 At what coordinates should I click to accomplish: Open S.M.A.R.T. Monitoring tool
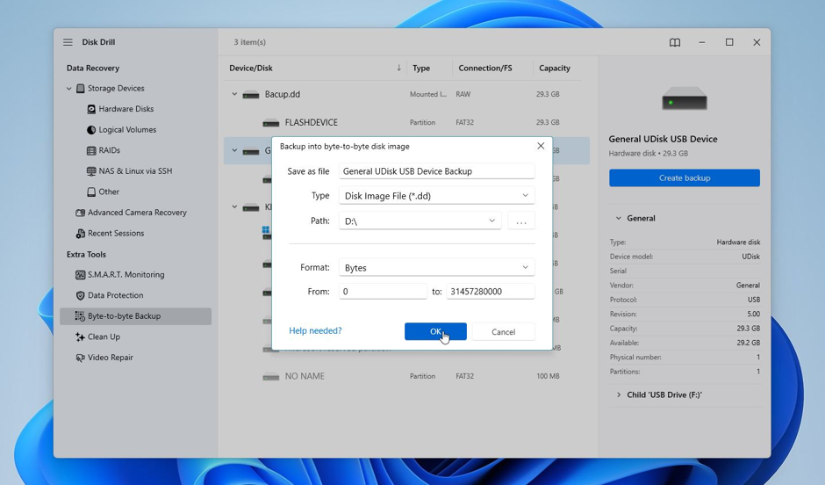tap(126, 275)
